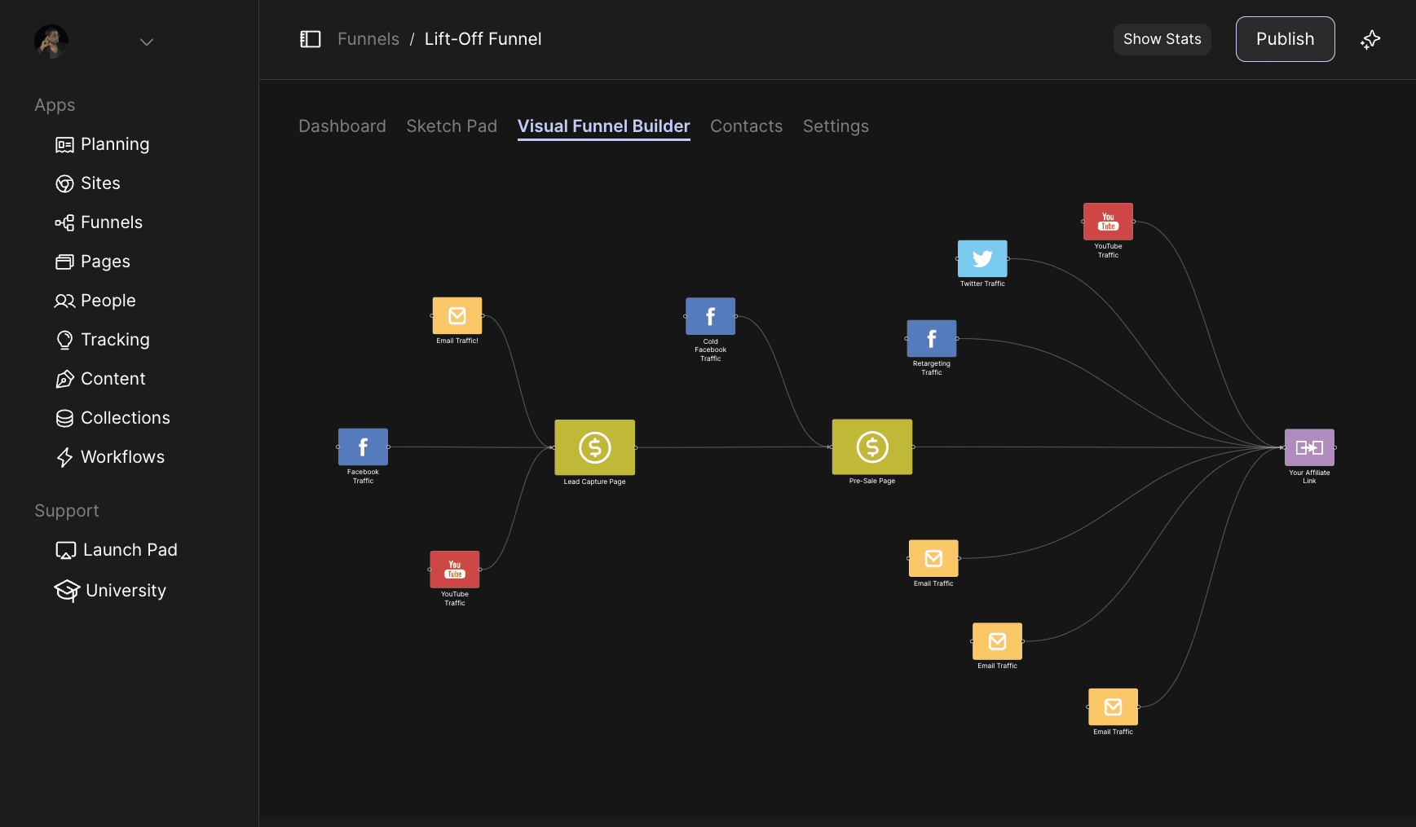Open the Sketch Pad tab

pos(452,126)
